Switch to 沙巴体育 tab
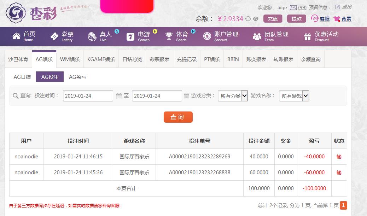 pos(18,59)
